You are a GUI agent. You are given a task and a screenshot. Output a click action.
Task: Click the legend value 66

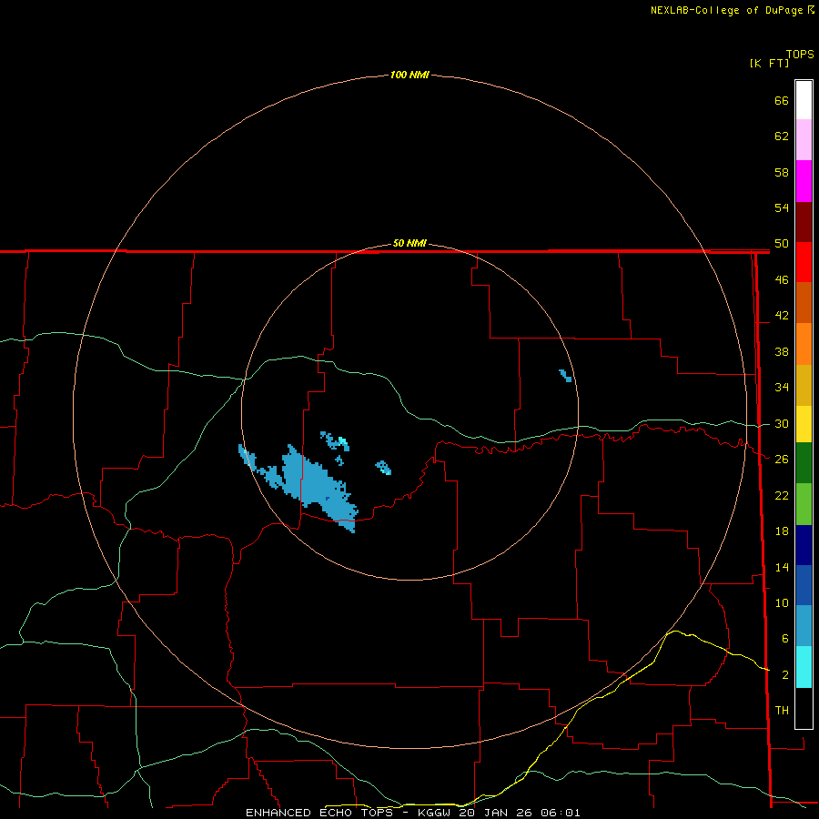click(x=782, y=100)
